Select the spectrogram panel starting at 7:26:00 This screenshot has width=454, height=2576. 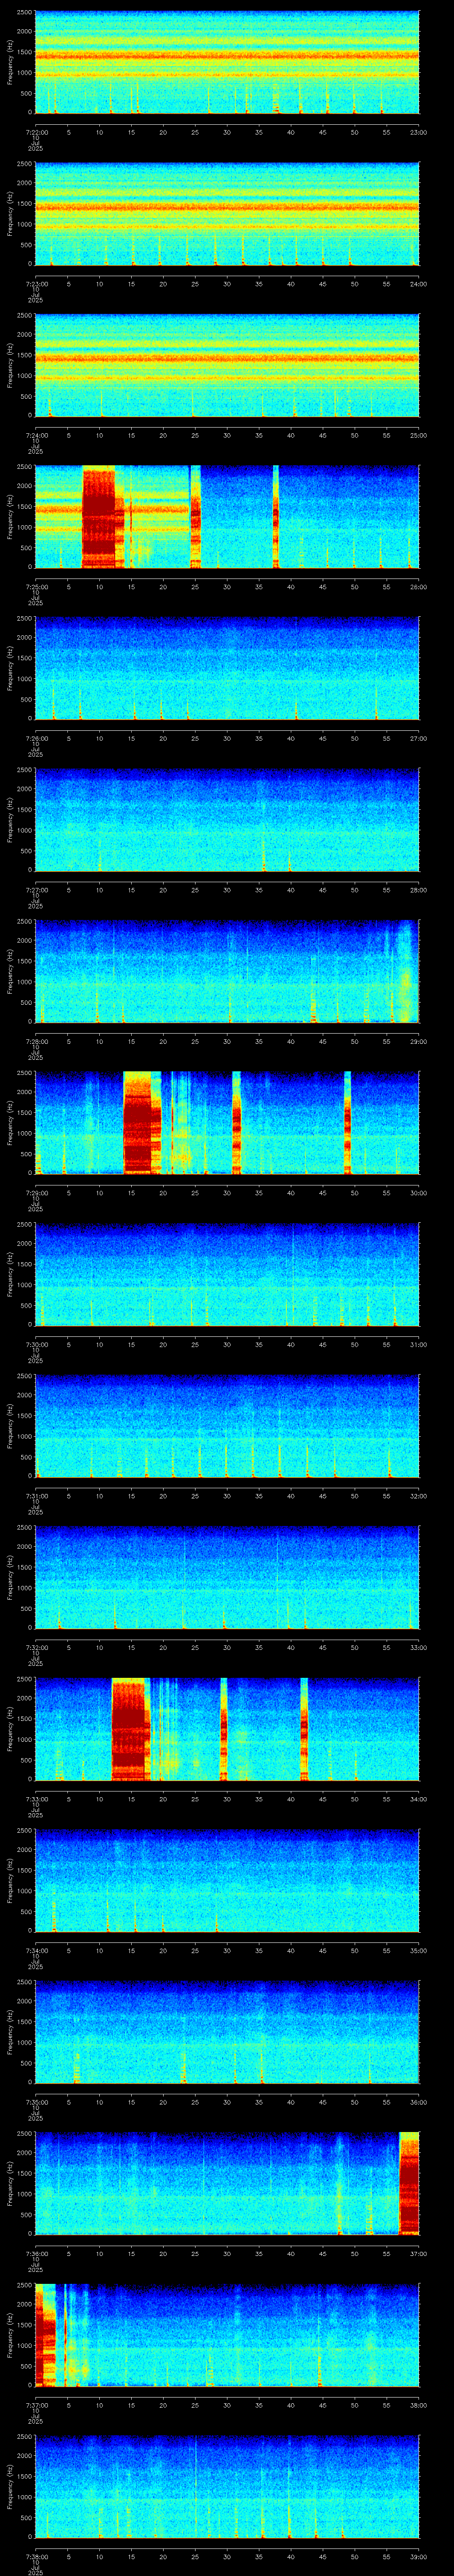point(227,668)
